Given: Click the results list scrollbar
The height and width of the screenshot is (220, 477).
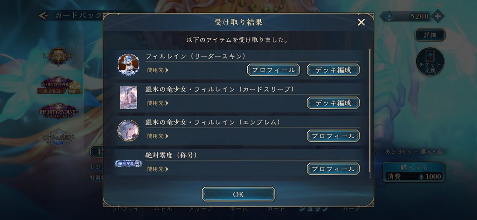Looking at the screenshot, I should click(370, 113).
